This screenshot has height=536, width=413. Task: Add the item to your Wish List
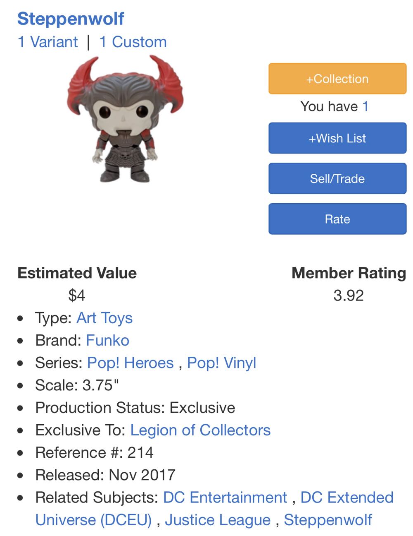point(337,138)
